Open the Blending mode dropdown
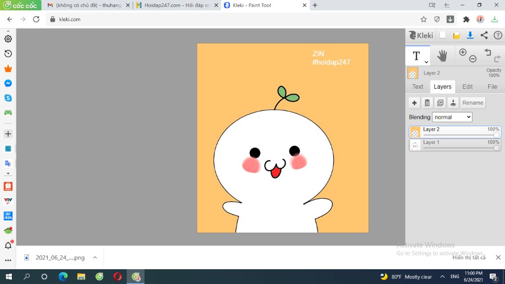This screenshot has width=505, height=284. (452, 117)
